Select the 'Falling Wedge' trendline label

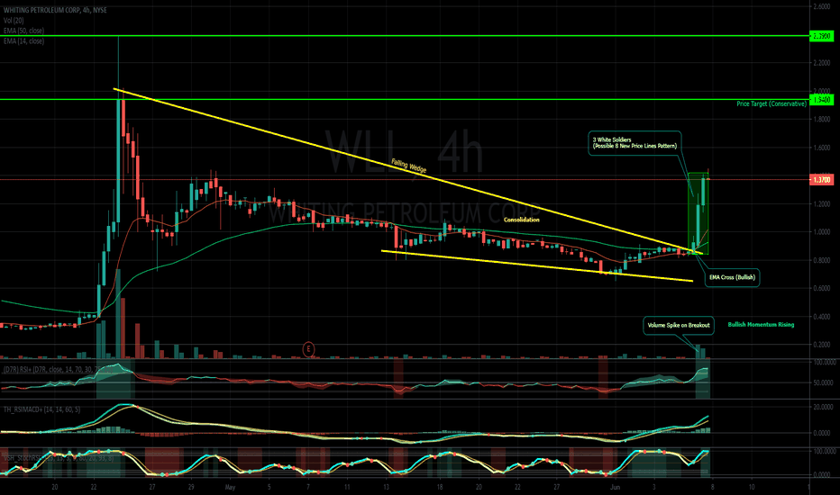pos(409,166)
